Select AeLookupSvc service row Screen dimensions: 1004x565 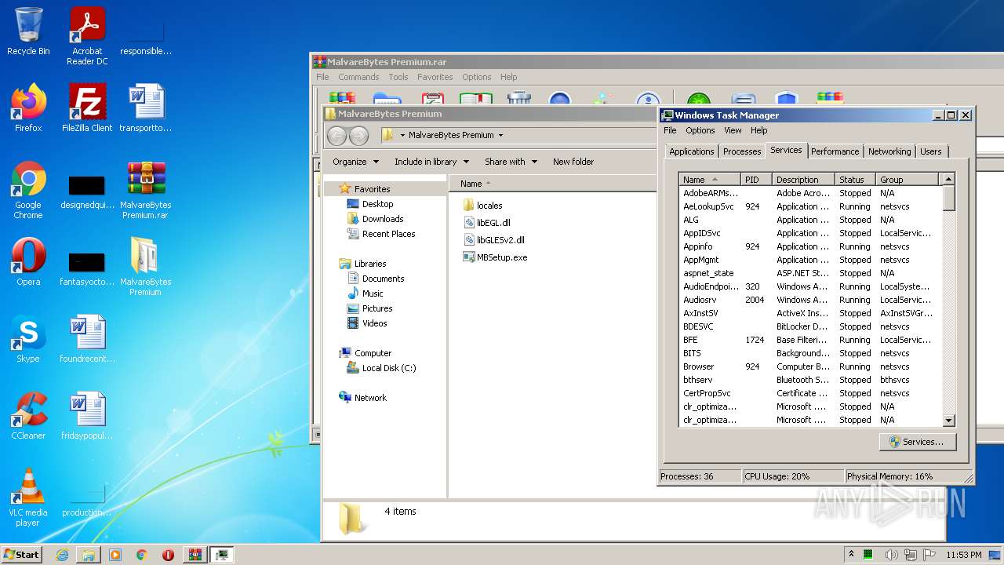pyautogui.click(x=810, y=206)
